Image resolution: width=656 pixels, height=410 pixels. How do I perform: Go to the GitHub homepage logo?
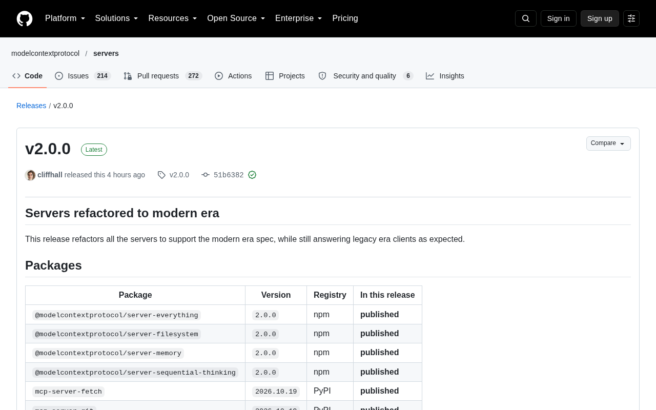[25, 18]
